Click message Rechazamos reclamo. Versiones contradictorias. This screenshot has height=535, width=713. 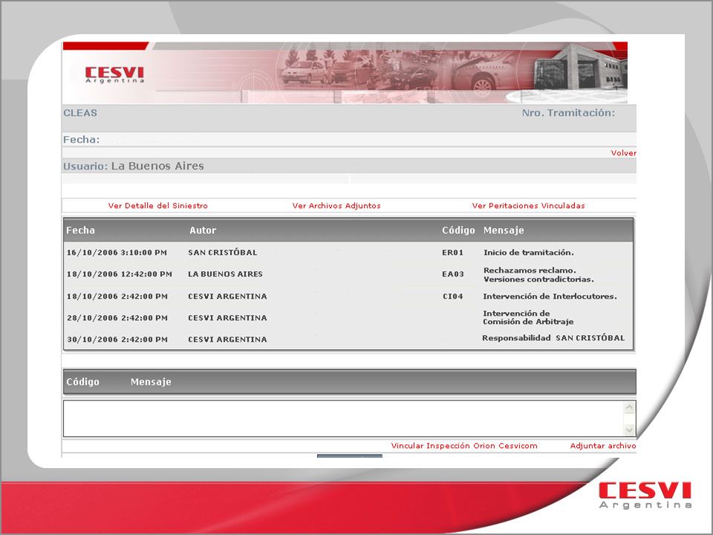538,275
